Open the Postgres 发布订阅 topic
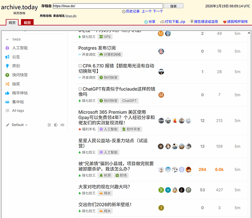The image size is (252, 218). (97, 48)
